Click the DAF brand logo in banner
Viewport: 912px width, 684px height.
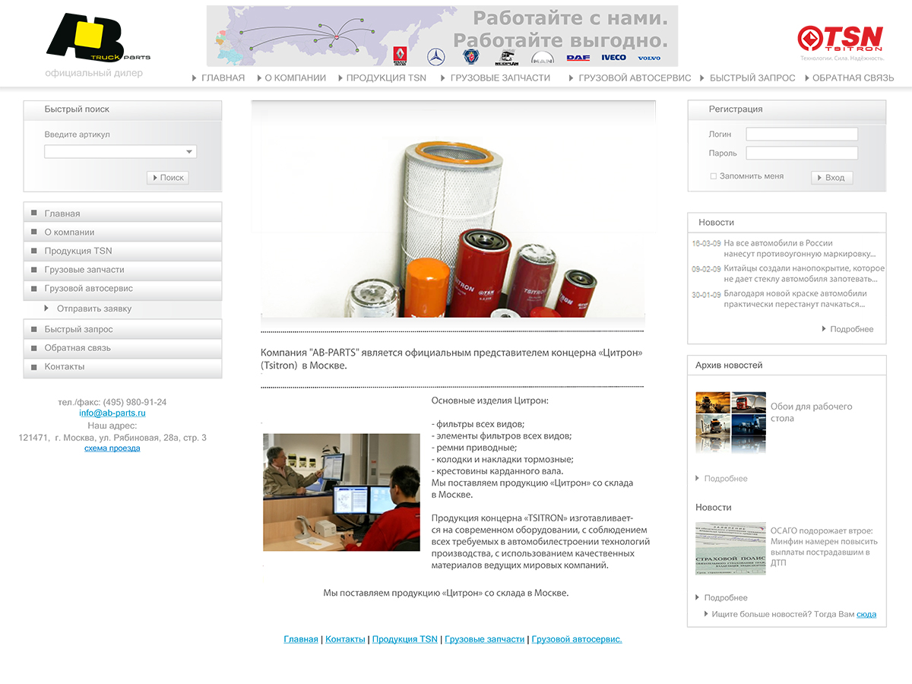click(578, 58)
